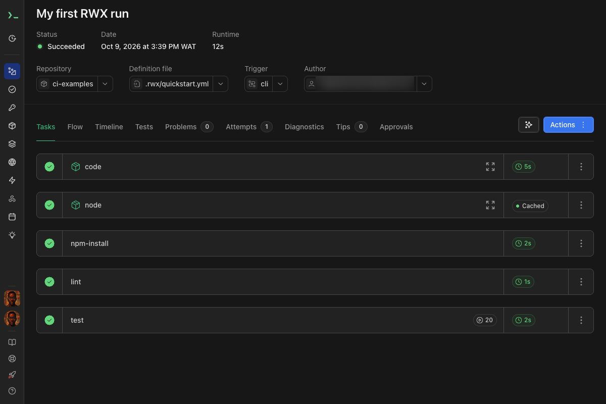The width and height of the screenshot is (606, 404).
Task: Click the 5s duration badge on code
Action: (x=524, y=167)
